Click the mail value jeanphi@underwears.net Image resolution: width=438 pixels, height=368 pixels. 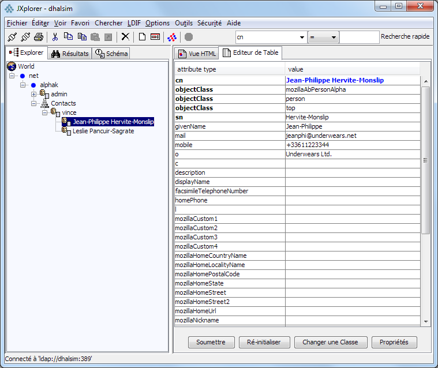click(353, 136)
